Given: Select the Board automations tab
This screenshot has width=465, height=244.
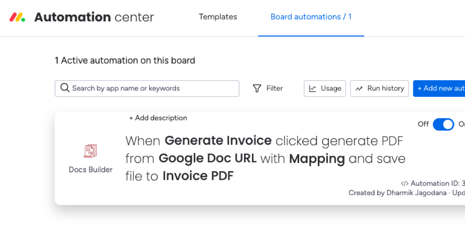Looking at the screenshot, I should [x=311, y=17].
